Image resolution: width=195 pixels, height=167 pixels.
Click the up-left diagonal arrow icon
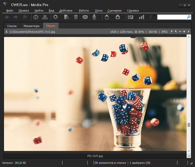(x=176, y=32)
